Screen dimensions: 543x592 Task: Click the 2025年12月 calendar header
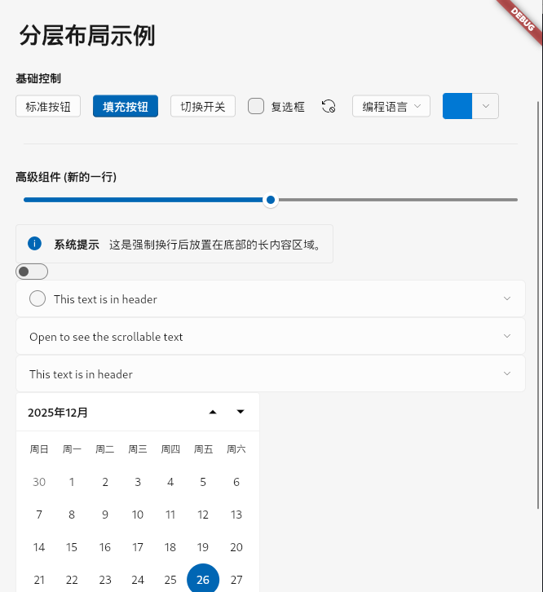click(x=58, y=413)
